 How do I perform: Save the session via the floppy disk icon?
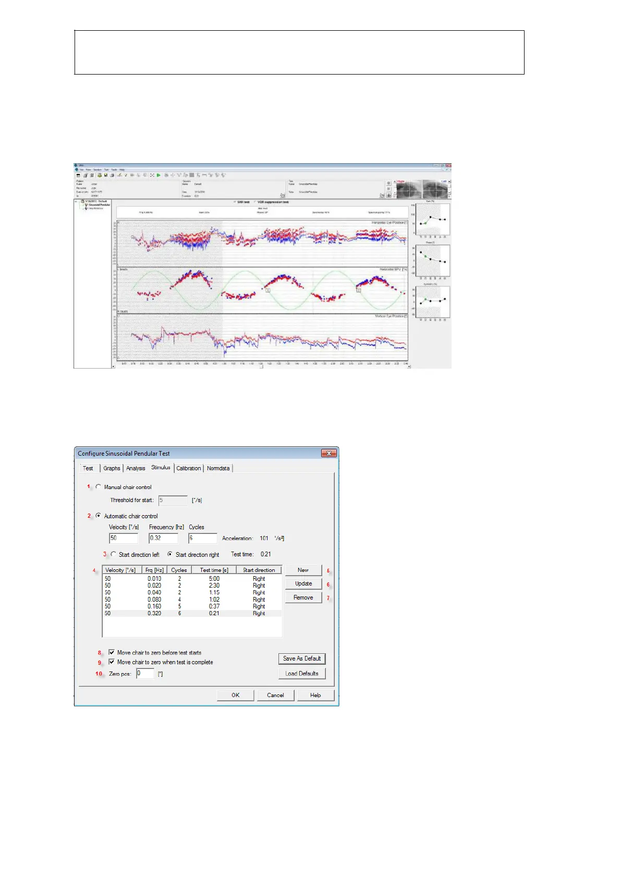coord(105,175)
